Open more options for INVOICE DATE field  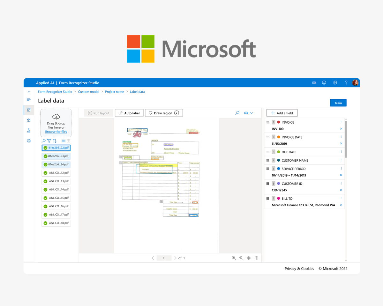(x=341, y=137)
